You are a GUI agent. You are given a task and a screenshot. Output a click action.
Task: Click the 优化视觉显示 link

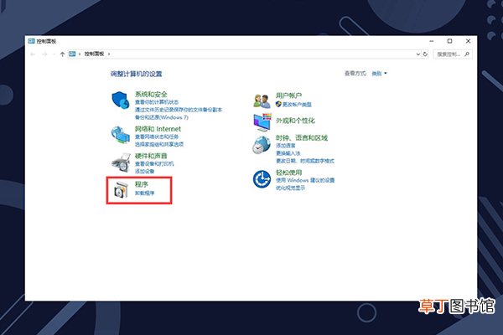pyautogui.click(x=291, y=188)
